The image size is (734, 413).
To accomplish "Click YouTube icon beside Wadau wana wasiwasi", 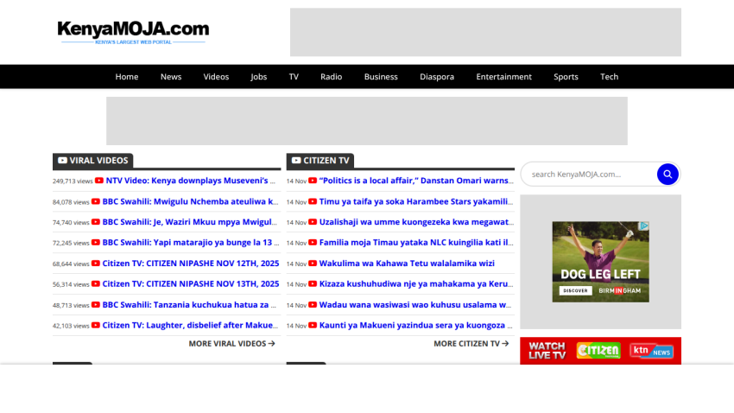I will point(313,304).
